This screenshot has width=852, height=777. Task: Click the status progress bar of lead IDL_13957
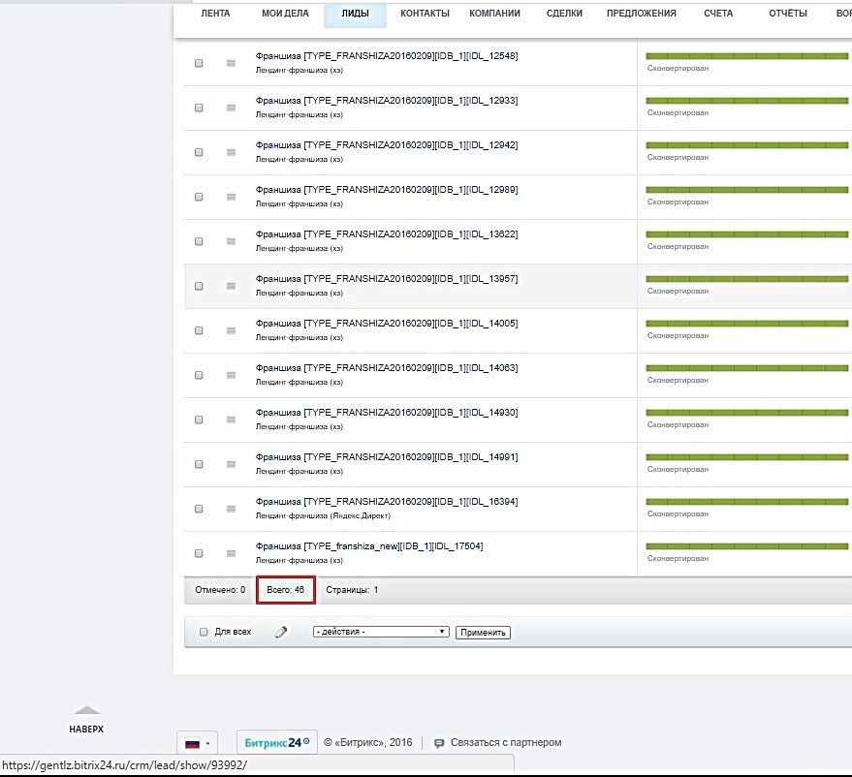747,279
